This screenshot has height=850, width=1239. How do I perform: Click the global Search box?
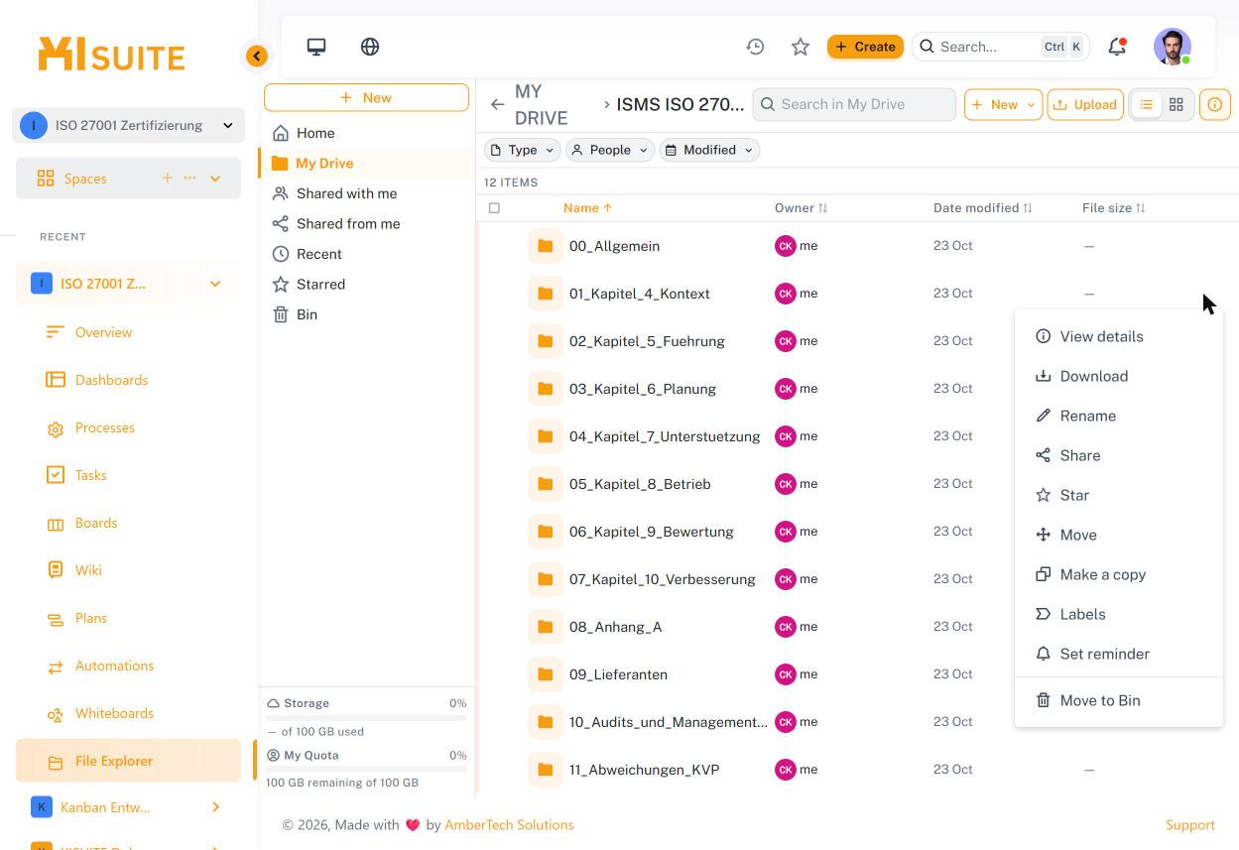tap(1000, 47)
